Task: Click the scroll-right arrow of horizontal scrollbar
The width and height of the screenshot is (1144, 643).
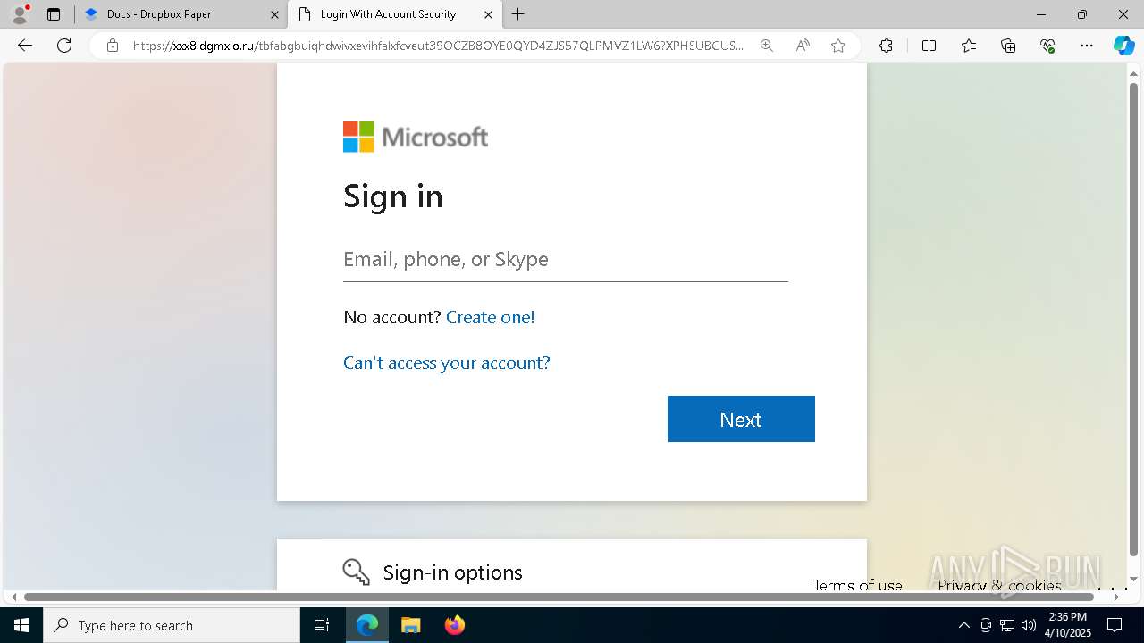Action: [x=1116, y=597]
